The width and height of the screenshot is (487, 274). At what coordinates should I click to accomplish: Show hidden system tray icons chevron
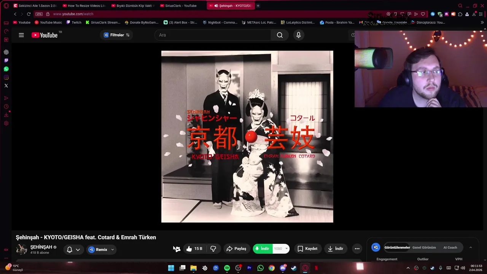tap(408, 268)
